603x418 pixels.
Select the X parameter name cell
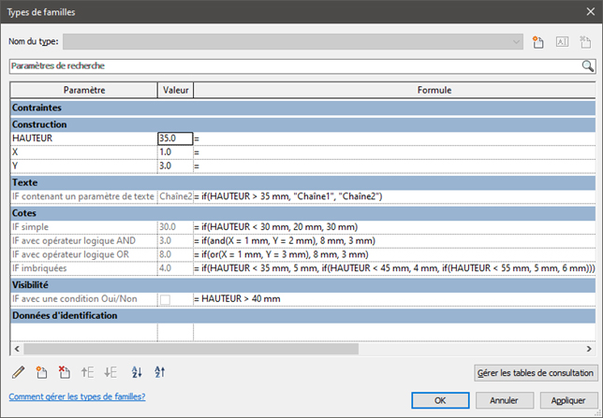84,152
